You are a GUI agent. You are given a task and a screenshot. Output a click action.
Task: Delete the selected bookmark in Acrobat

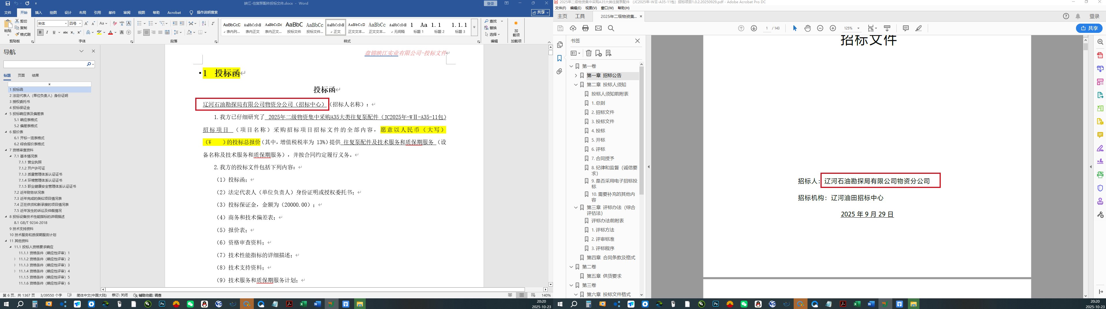click(x=589, y=53)
